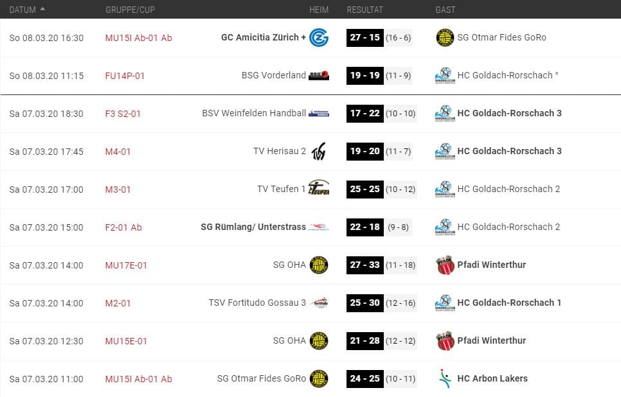Click the Gruppe/Cup column header

tap(130, 10)
